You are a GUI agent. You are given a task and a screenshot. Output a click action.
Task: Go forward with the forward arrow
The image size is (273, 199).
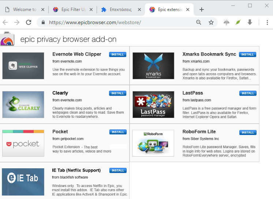point(17,22)
